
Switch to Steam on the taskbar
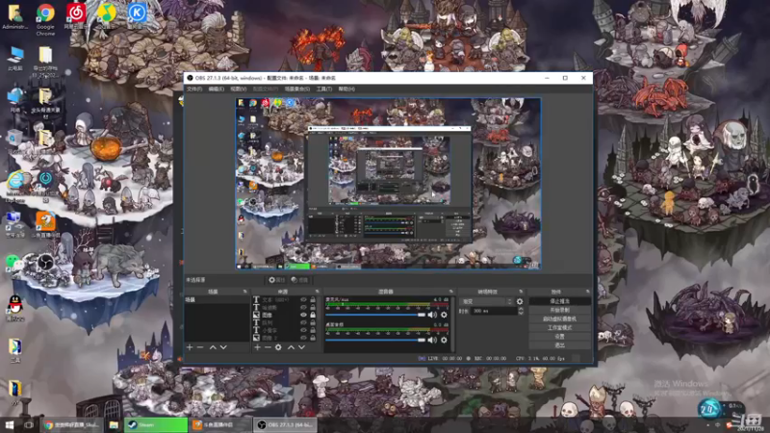pos(156,424)
